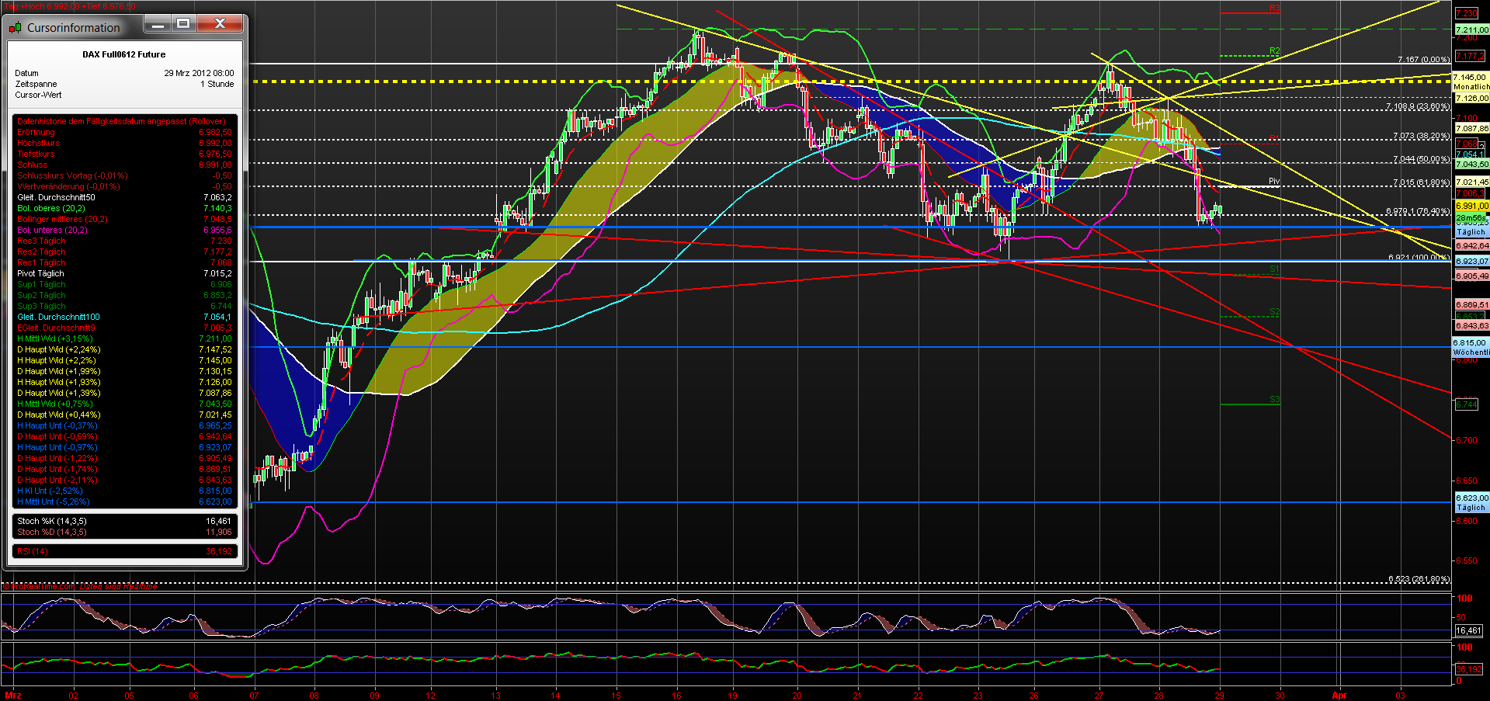Image resolution: width=1490 pixels, height=701 pixels.
Task: Click the 'Cursor-Wert' label
Action: tap(38, 95)
